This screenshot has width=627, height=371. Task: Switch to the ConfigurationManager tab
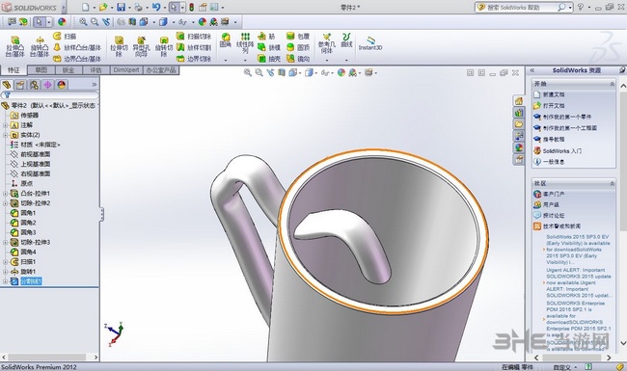[34, 85]
